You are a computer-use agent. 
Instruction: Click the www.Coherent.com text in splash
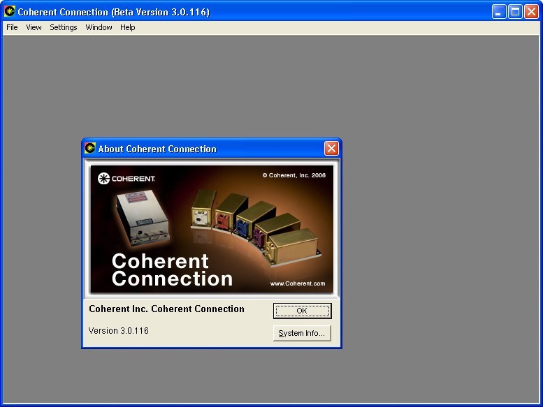(x=298, y=283)
